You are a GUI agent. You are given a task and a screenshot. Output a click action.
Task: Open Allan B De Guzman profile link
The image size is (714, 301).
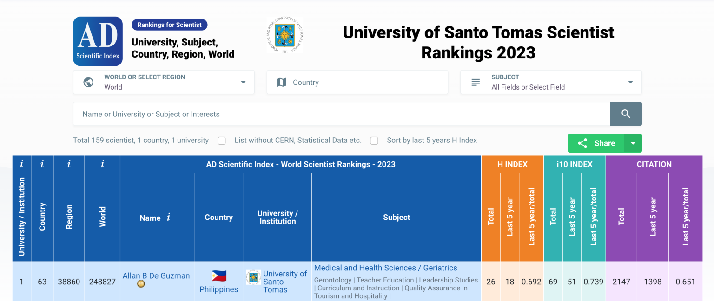[156, 275]
